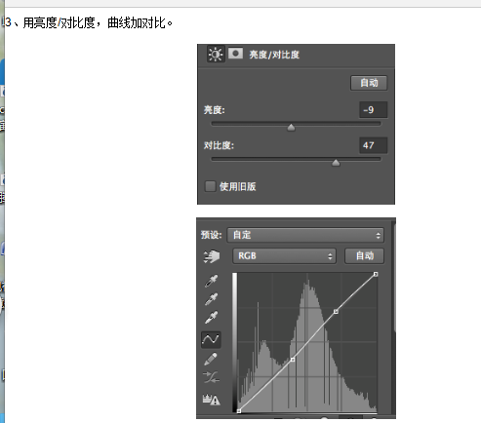Click the upper midtone curve control point
Image resolution: width=481 pixels, height=423 pixels.
pyautogui.click(x=336, y=312)
